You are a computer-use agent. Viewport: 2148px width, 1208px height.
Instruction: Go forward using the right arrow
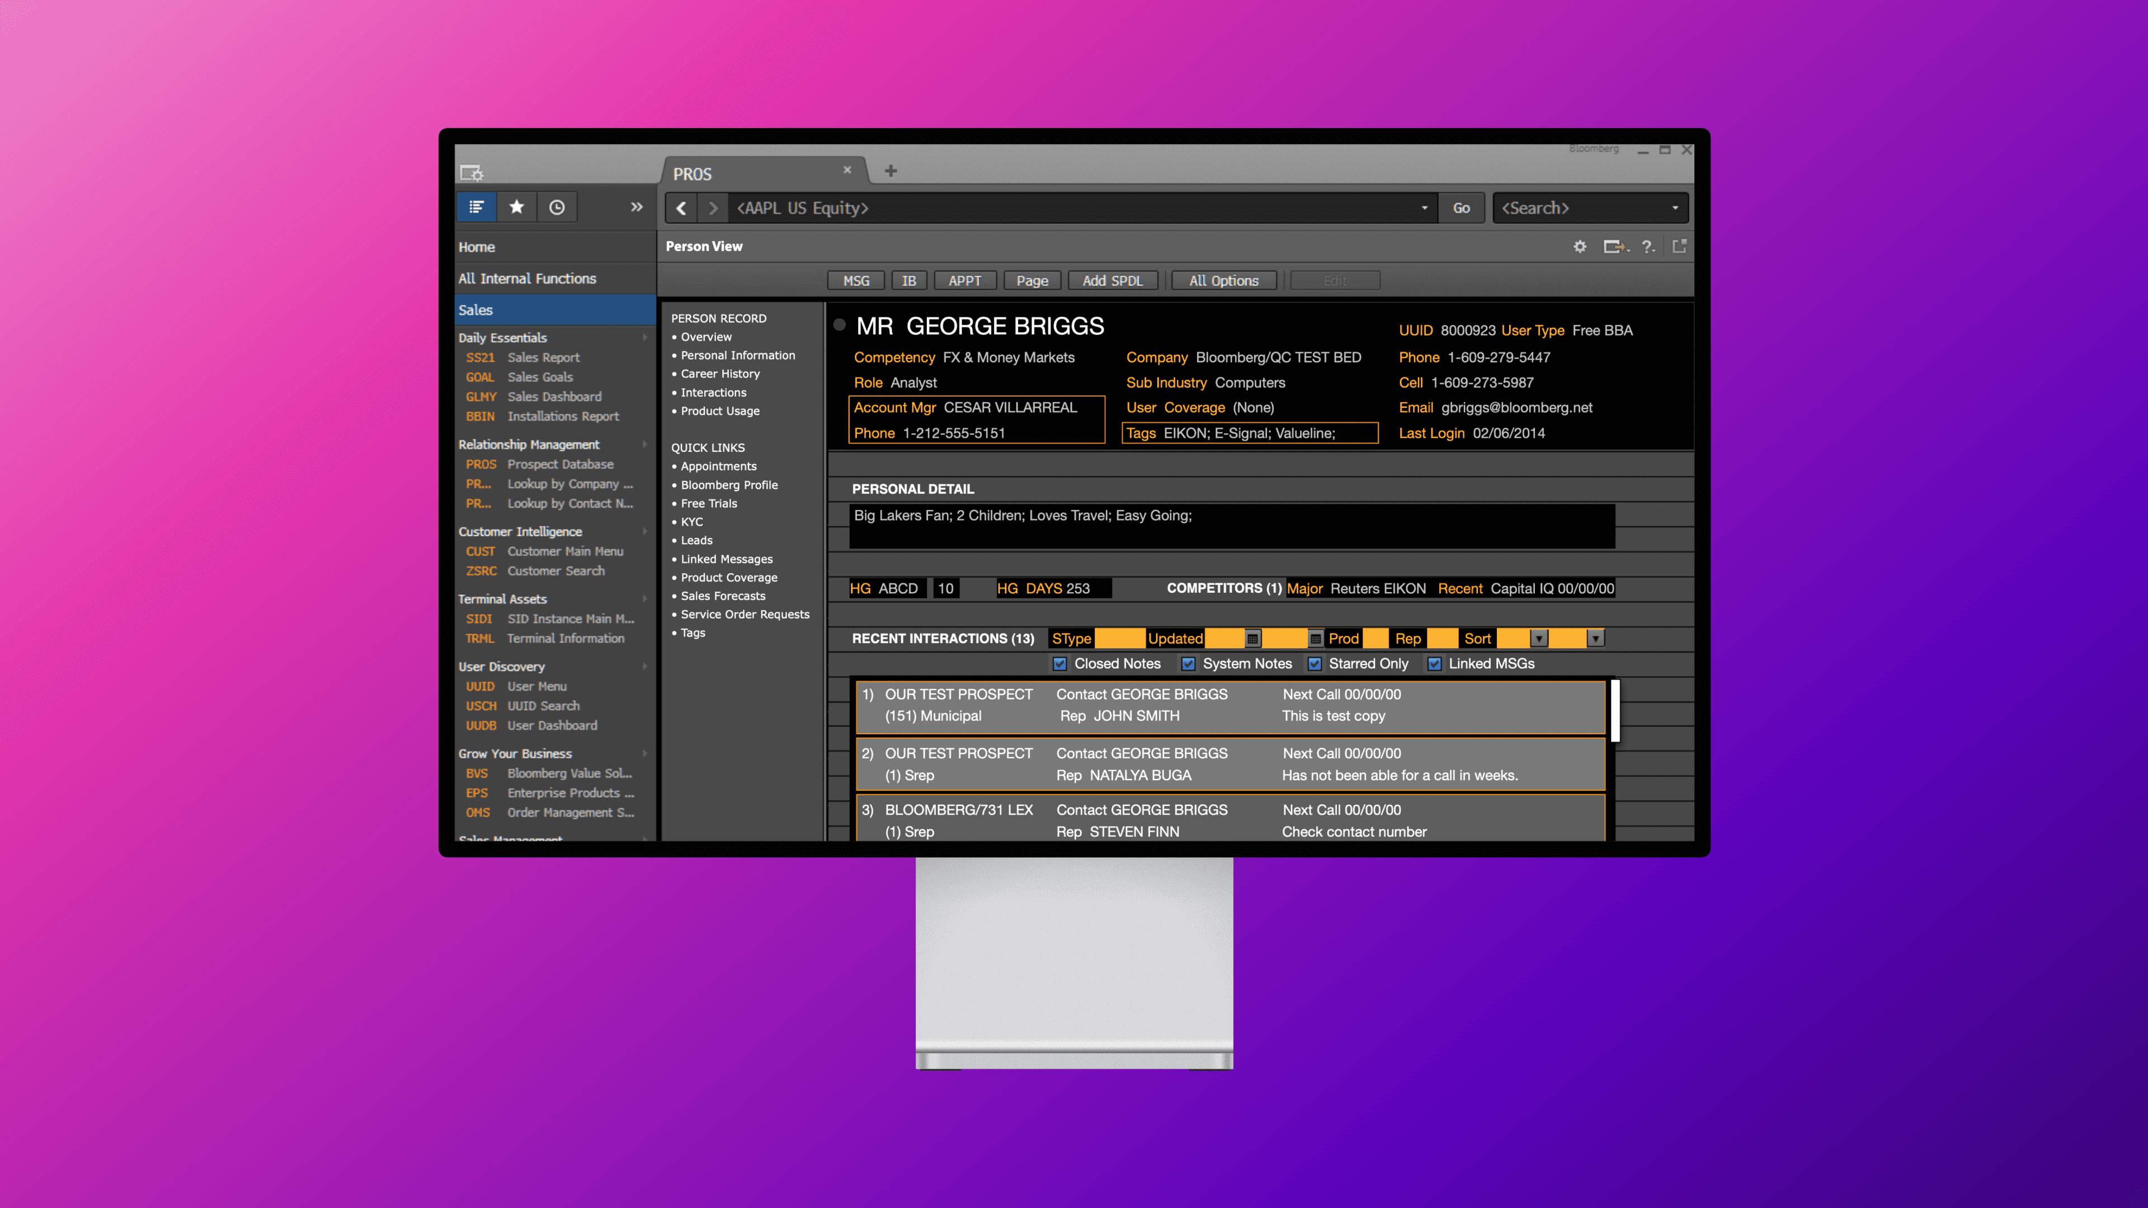point(712,209)
